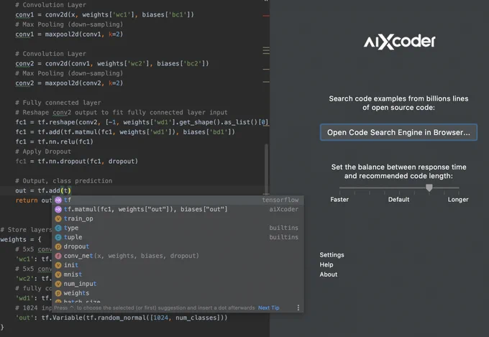Click the '# Apply Dropout' comment
The width and height of the screenshot is (489, 337).
tap(43, 152)
